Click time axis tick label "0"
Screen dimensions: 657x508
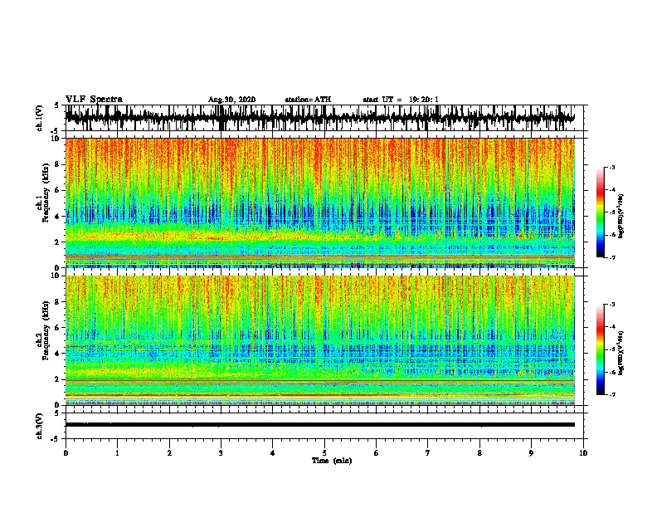tap(66, 453)
